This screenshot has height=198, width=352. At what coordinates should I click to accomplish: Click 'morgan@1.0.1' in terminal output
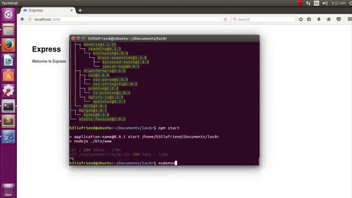(x=93, y=111)
